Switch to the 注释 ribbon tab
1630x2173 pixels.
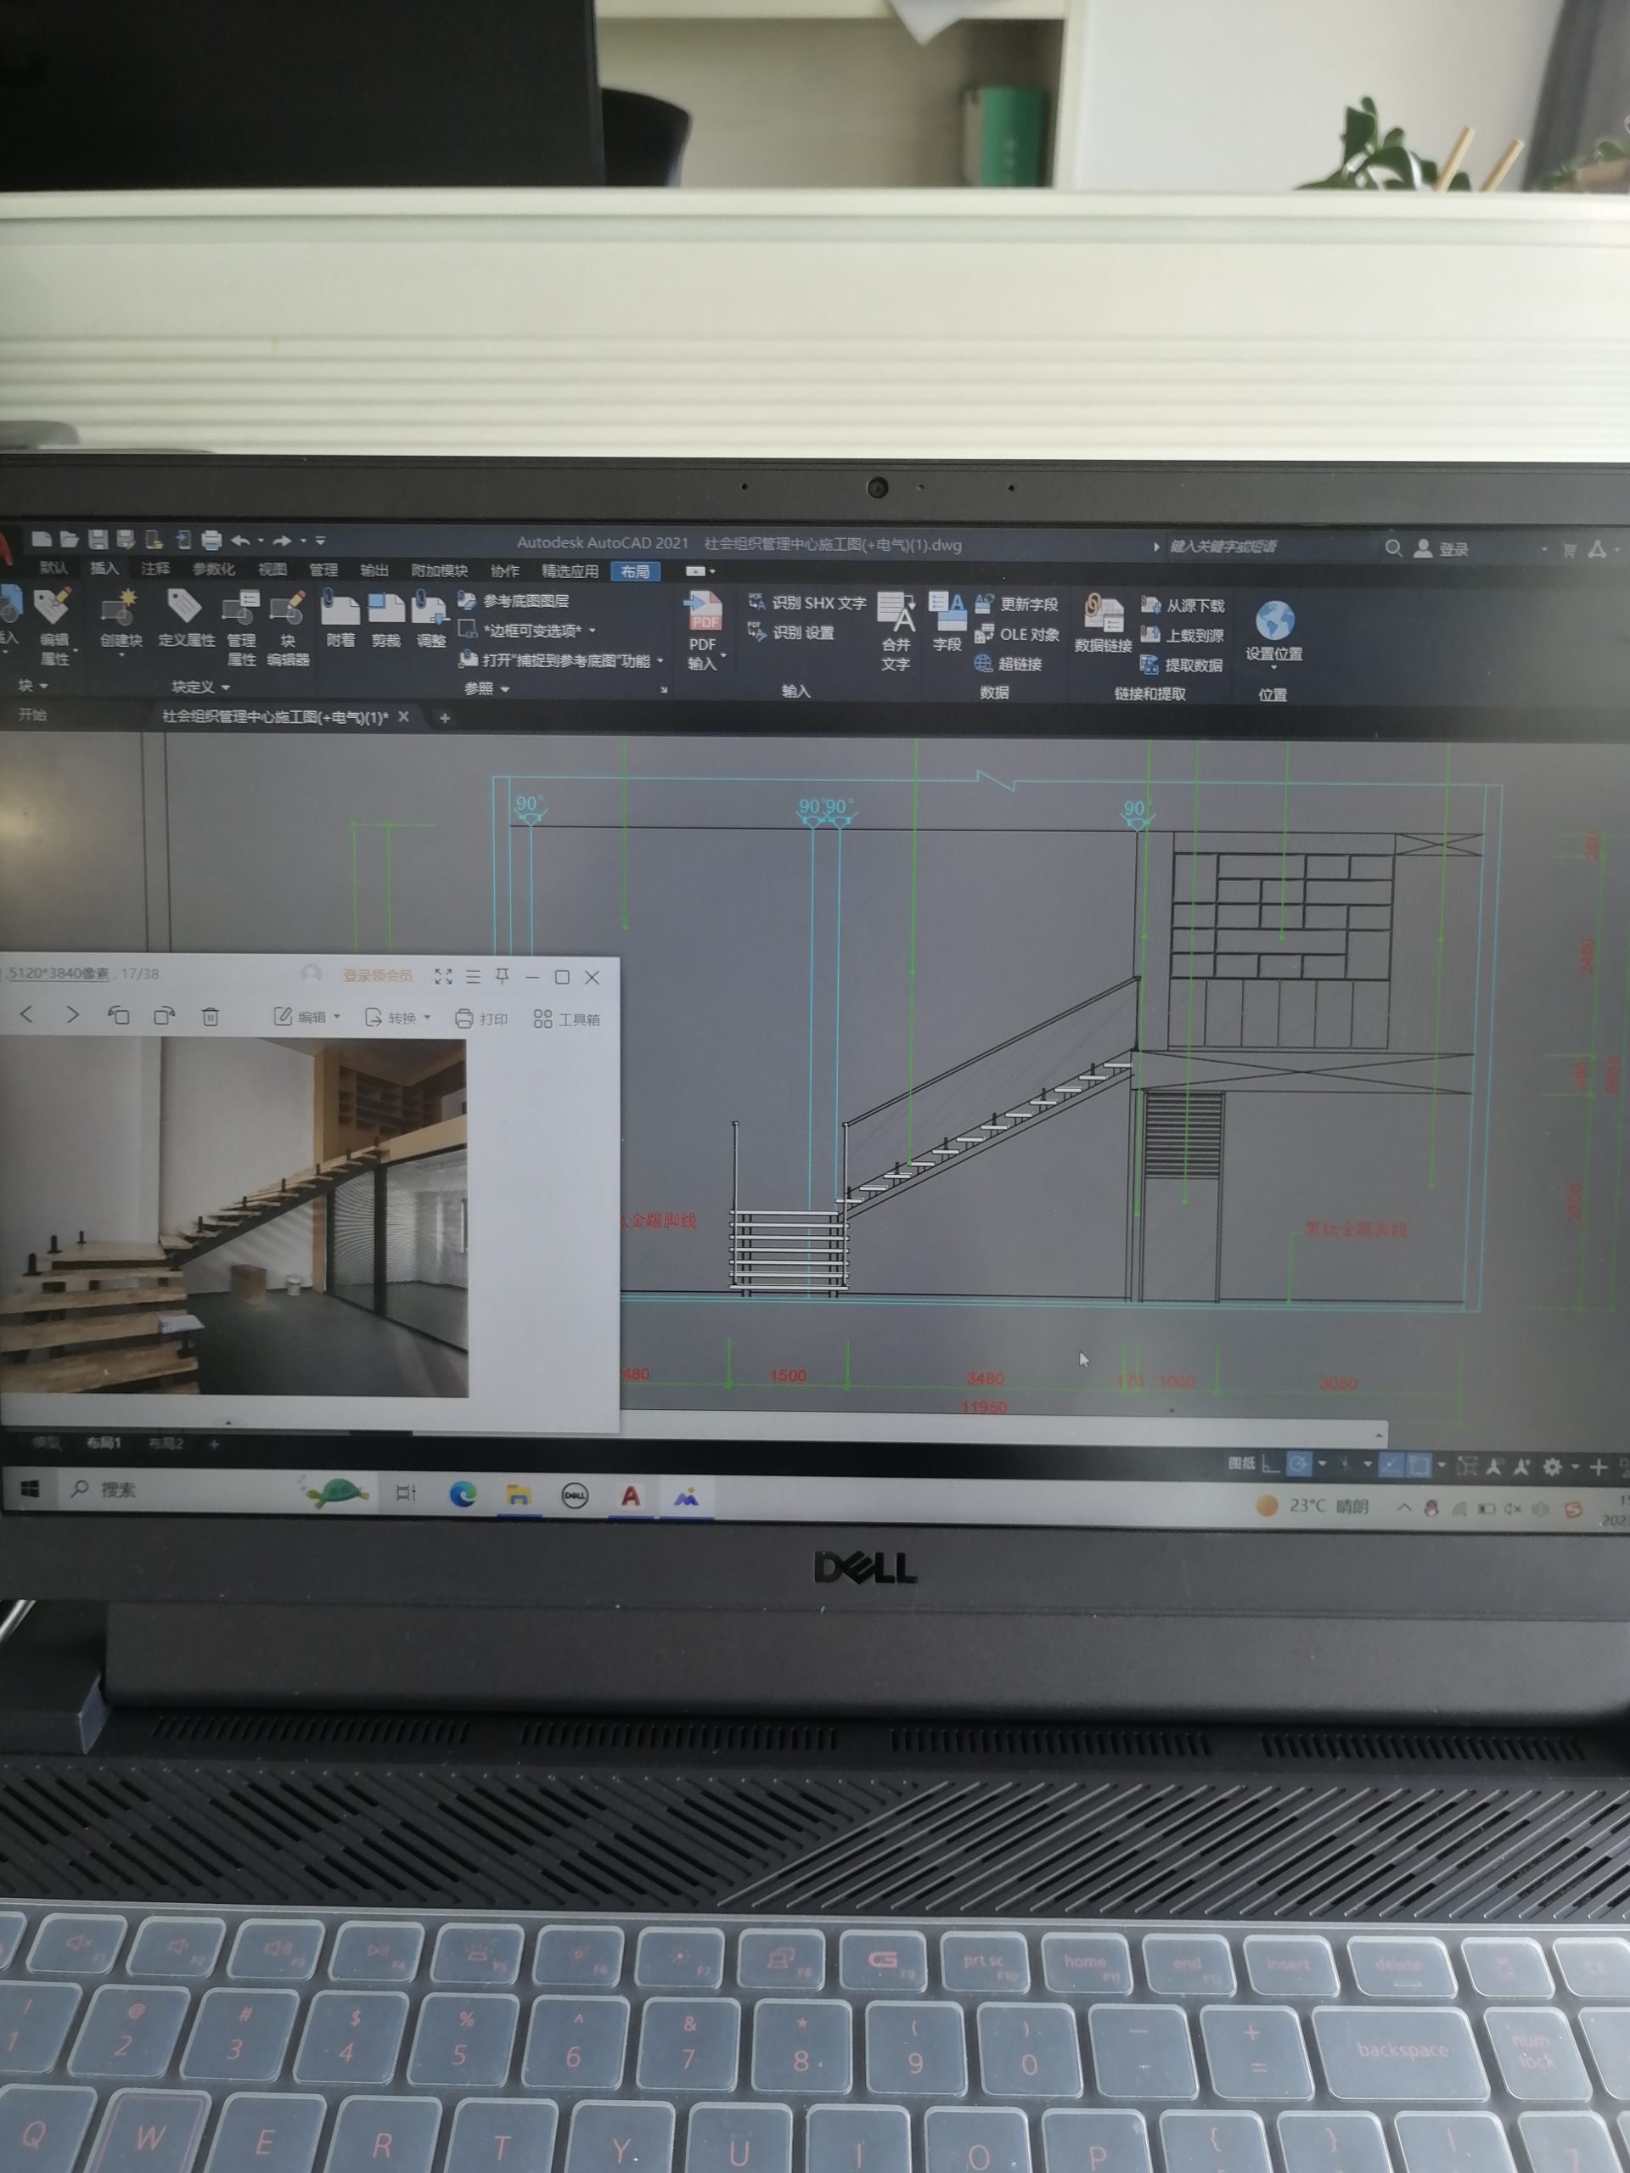[155, 569]
